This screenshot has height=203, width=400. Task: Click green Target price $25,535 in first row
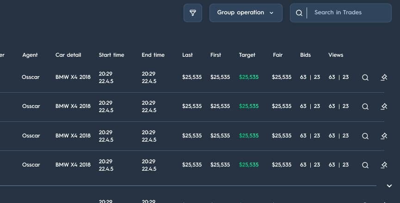(249, 77)
